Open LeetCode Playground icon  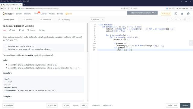(x=176, y=14)
